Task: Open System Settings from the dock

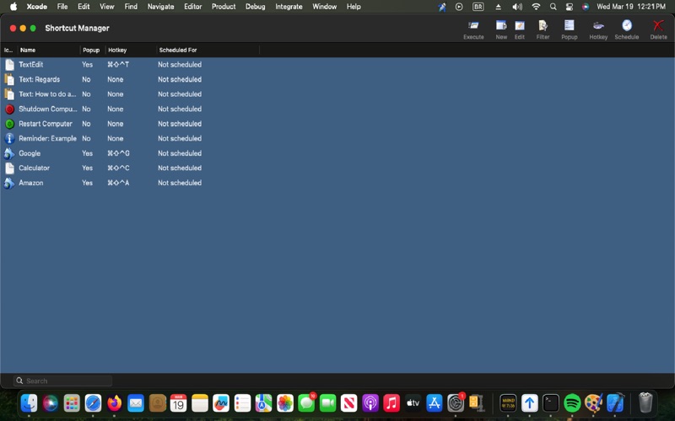Action: pos(456,403)
